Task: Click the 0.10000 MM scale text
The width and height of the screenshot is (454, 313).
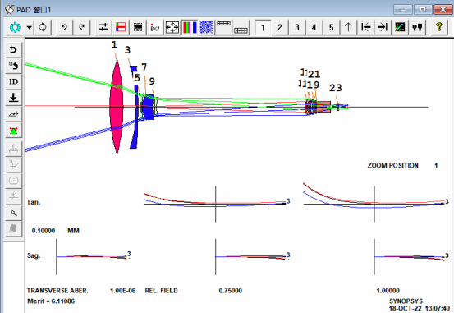Action: [56, 231]
